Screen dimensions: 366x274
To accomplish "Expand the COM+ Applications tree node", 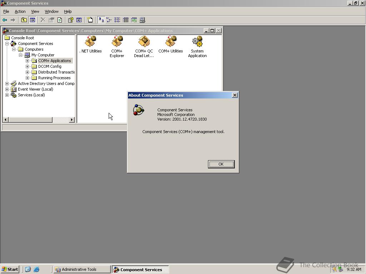I will [27, 61].
